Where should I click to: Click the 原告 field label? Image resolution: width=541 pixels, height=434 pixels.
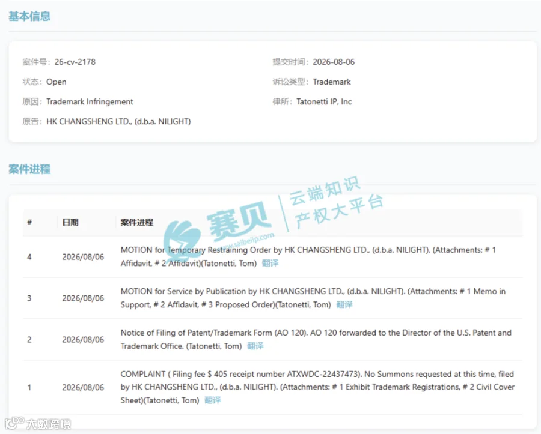click(32, 122)
